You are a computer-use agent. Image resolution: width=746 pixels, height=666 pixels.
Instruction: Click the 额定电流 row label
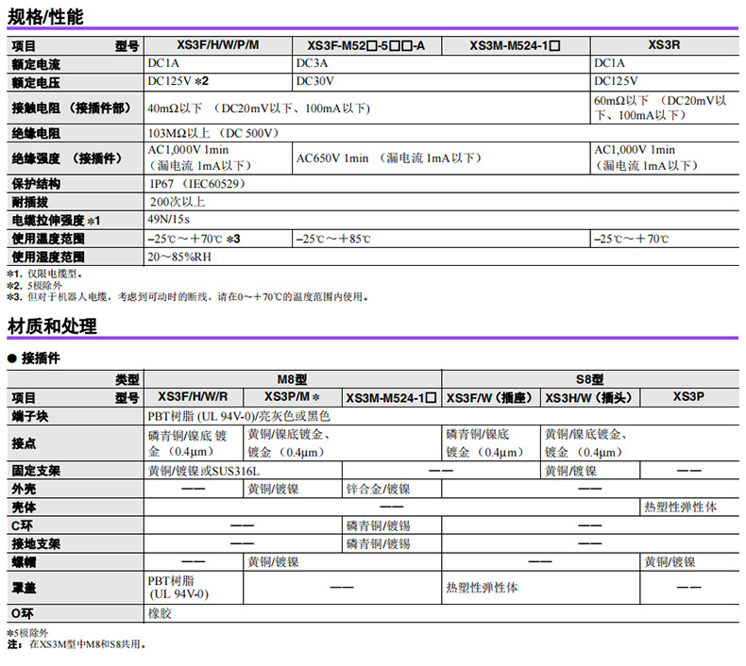pyautogui.click(x=35, y=64)
